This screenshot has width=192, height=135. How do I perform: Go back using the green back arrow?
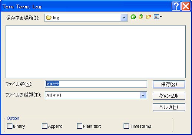133,17
